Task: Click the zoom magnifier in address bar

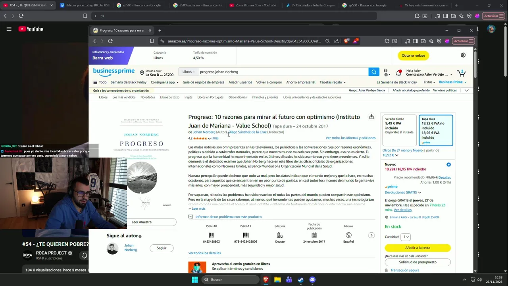Action: (x=327, y=41)
